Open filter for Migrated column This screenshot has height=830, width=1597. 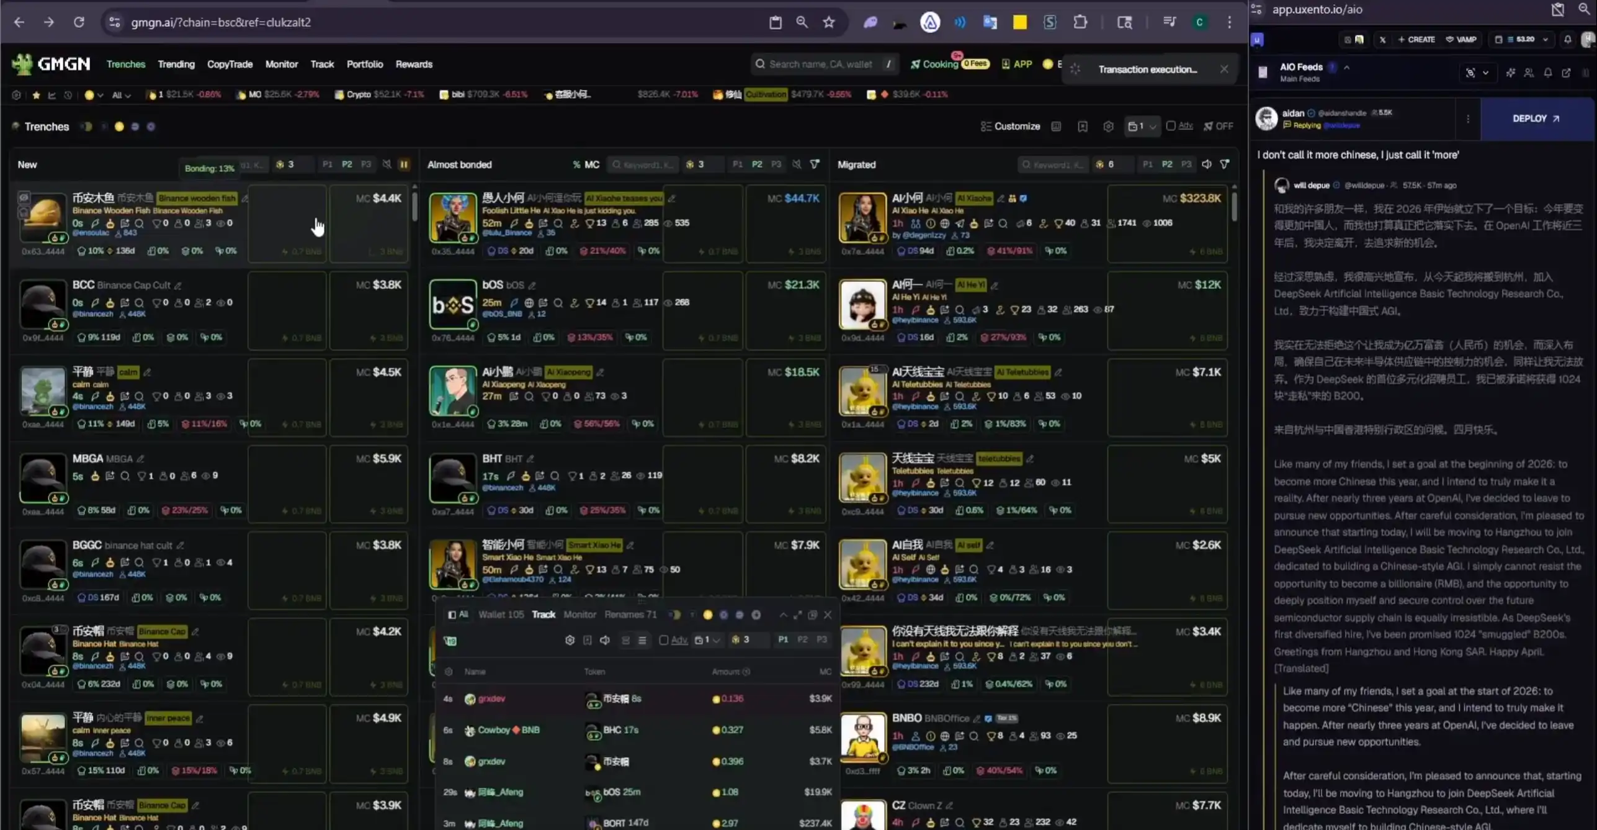(x=1225, y=165)
